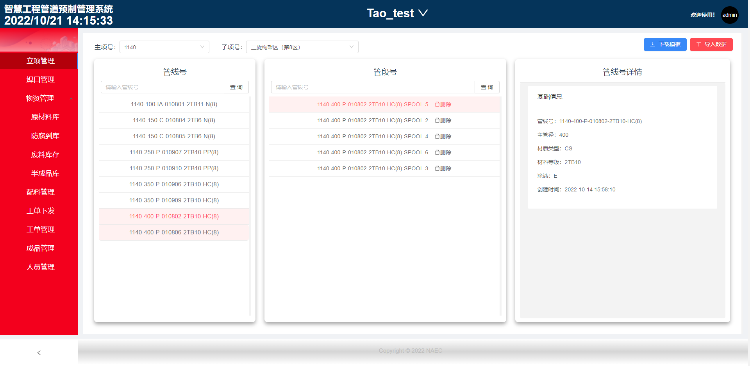Open 废料库存 submenu item
This screenshot has height=366, width=750.
[x=39, y=154]
